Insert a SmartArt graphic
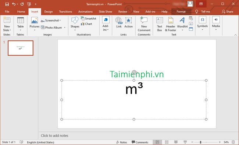This screenshot has height=145, width=239. (x=88, y=19)
